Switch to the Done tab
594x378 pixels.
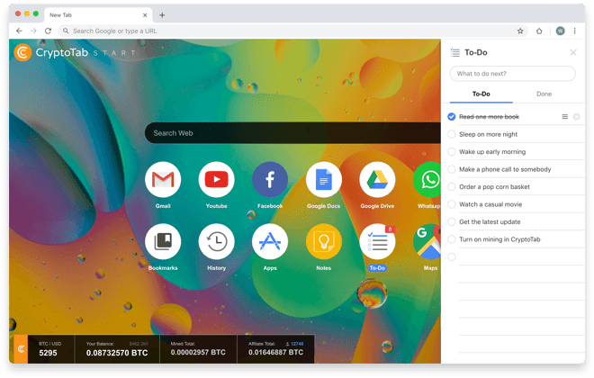pyautogui.click(x=544, y=94)
